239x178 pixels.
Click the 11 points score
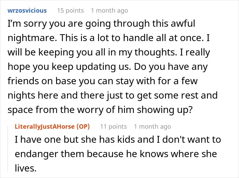point(113,127)
